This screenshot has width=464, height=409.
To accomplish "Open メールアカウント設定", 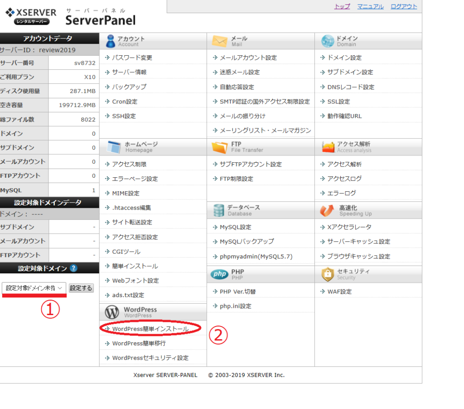I will pos(248,58).
